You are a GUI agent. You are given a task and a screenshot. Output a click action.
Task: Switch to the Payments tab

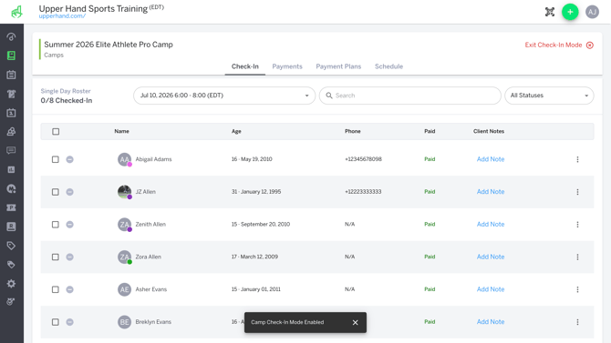pos(287,66)
